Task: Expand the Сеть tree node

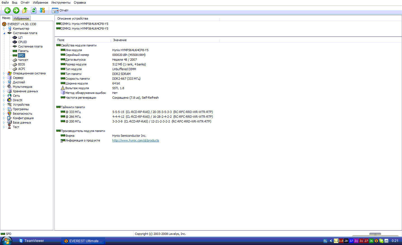Action: [4, 96]
